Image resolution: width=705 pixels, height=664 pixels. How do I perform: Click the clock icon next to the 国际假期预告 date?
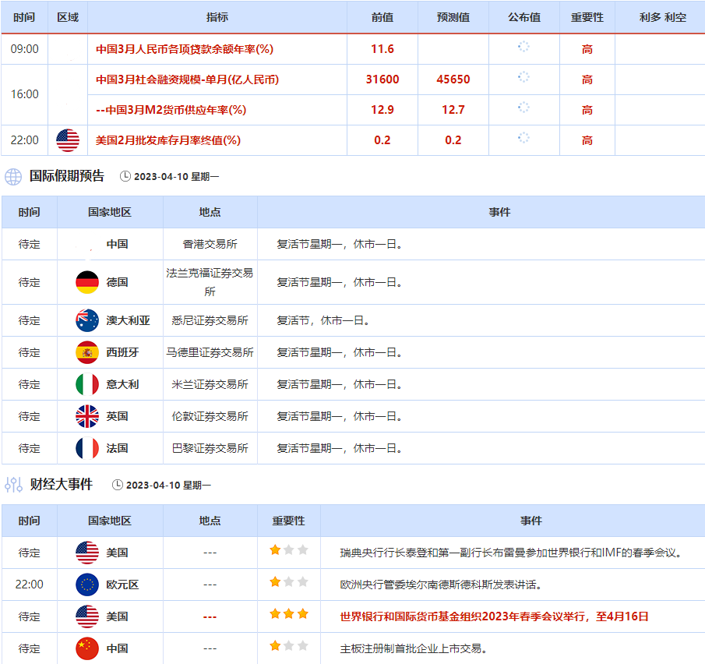coord(125,177)
